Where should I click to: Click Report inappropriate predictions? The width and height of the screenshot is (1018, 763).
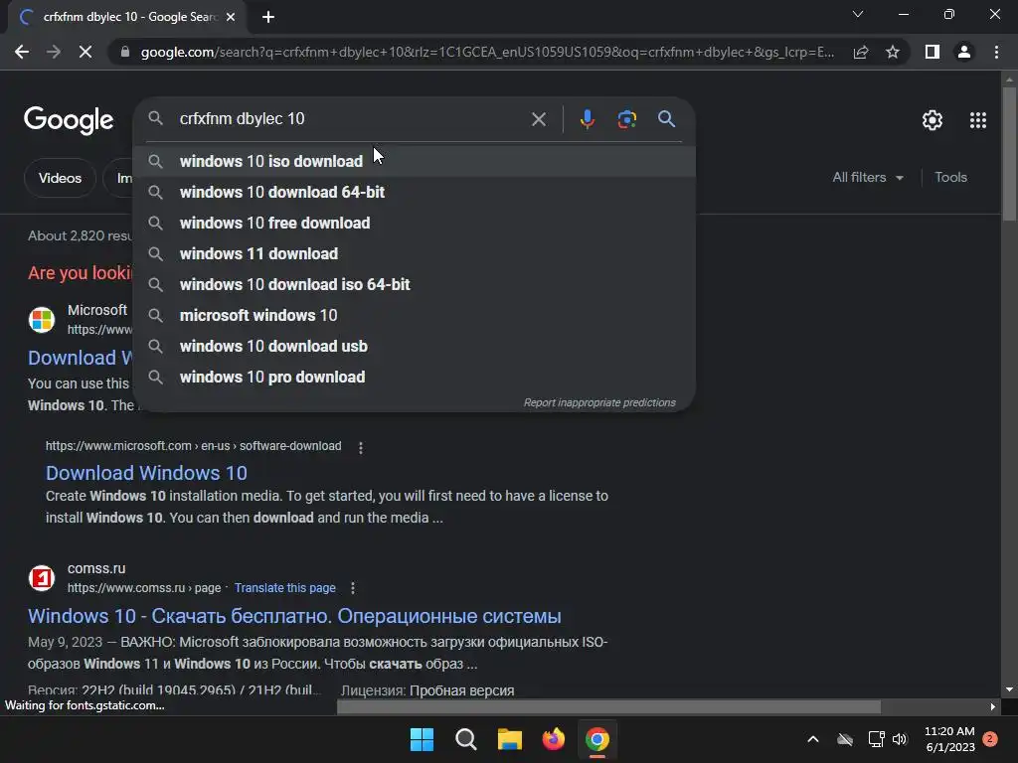point(599,403)
